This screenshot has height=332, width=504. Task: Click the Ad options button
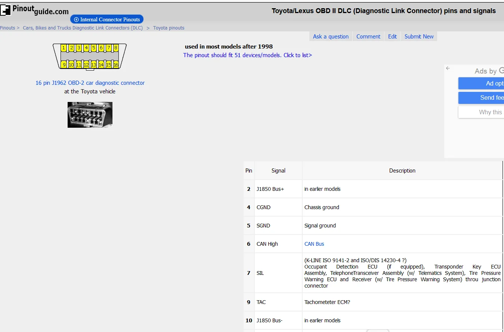click(x=481, y=83)
